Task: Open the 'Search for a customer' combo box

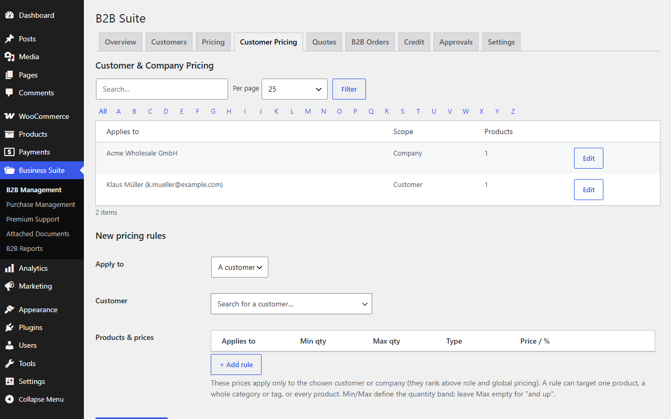Action: 291,304
